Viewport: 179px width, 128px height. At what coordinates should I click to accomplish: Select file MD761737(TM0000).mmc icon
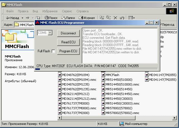tap(60, 108)
